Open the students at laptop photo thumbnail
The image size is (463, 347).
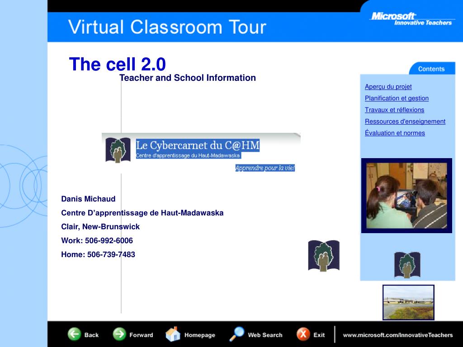[406, 196]
